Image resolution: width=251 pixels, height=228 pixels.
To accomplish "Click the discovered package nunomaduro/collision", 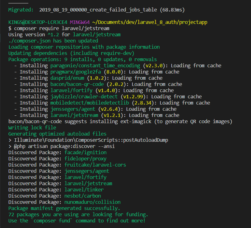I will coord(92,202).
